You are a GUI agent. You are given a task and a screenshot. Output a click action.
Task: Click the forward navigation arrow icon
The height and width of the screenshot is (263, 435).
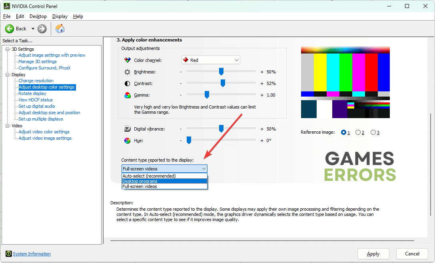coord(42,28)
